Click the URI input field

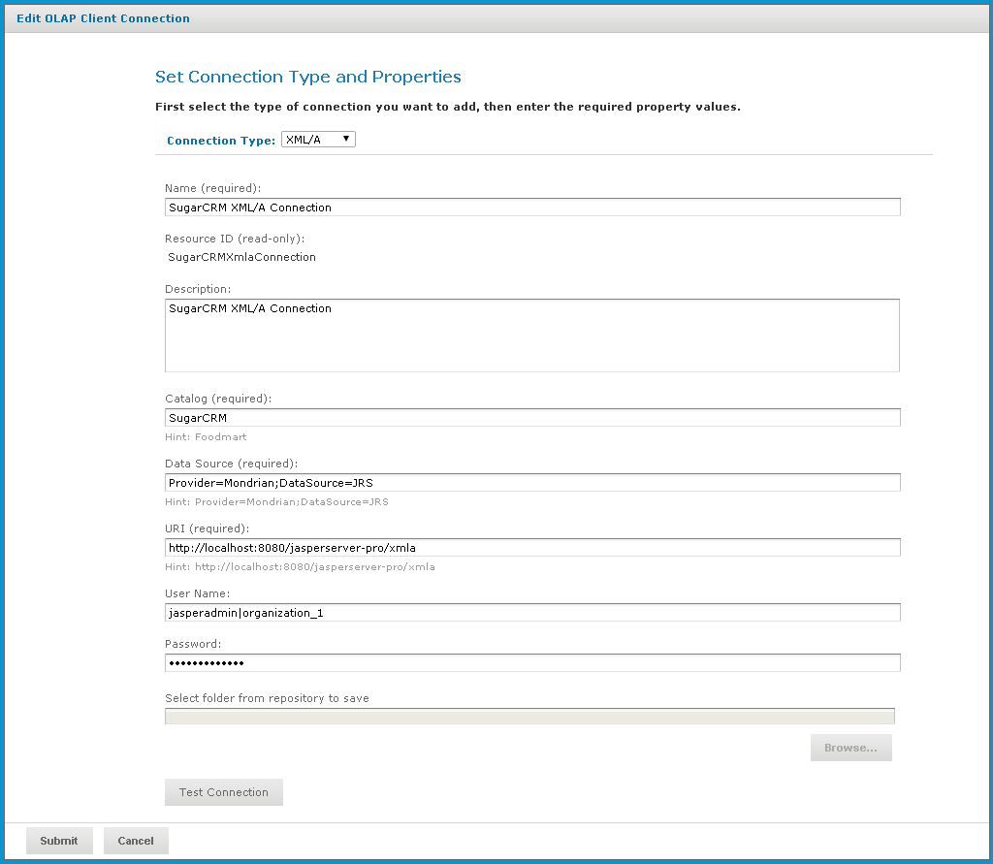(532, 547)
